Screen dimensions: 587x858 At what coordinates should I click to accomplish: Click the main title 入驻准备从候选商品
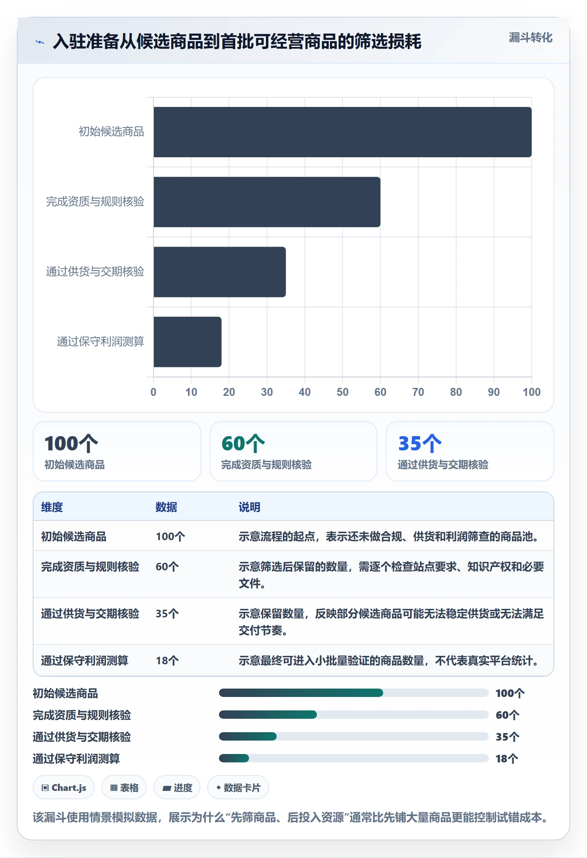pos(237,42)
